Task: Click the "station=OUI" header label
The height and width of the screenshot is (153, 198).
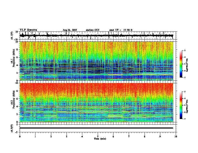Action: click(92, 30)
